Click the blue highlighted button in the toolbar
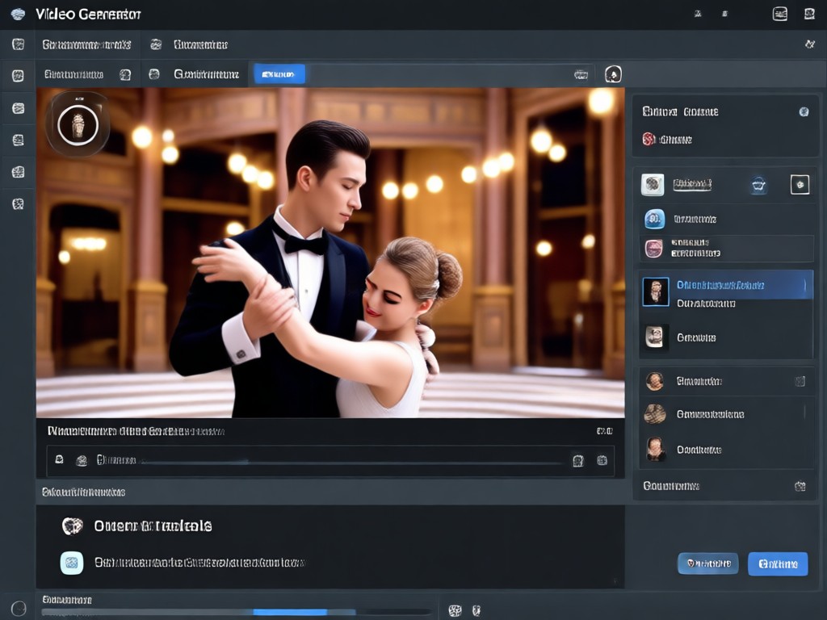827x620 pixels. pyautogui.click(x=279, y=74)
